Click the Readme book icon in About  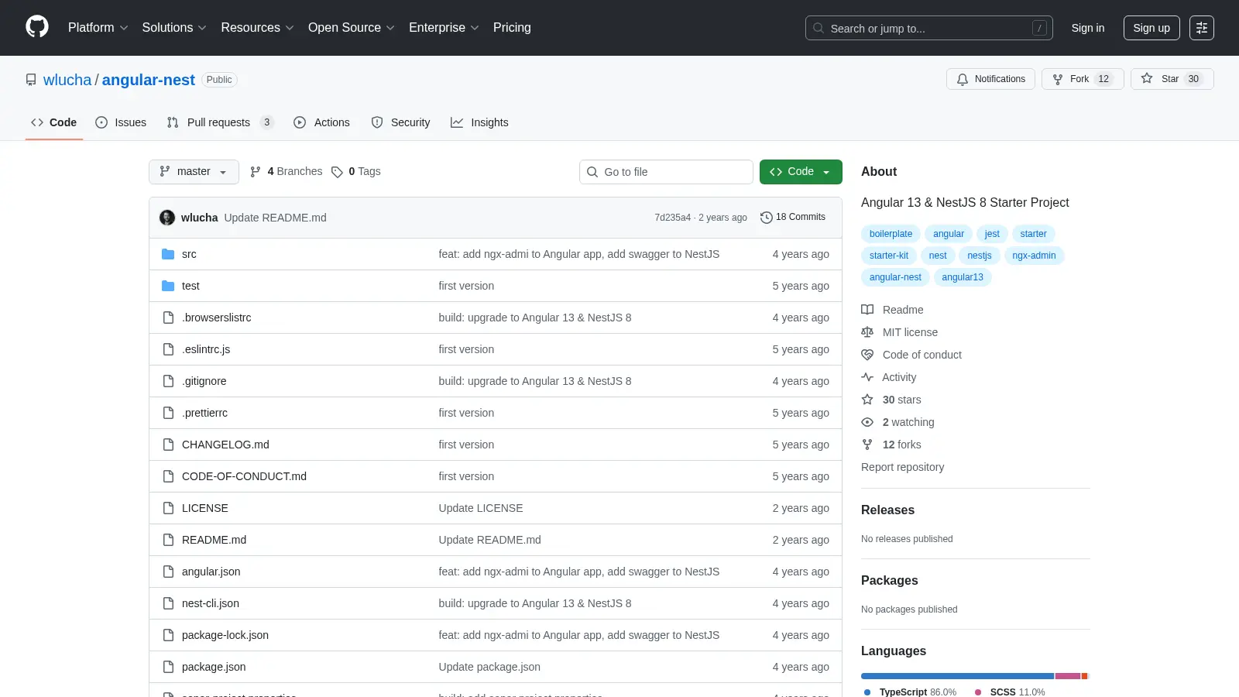(x=867, y=310)
